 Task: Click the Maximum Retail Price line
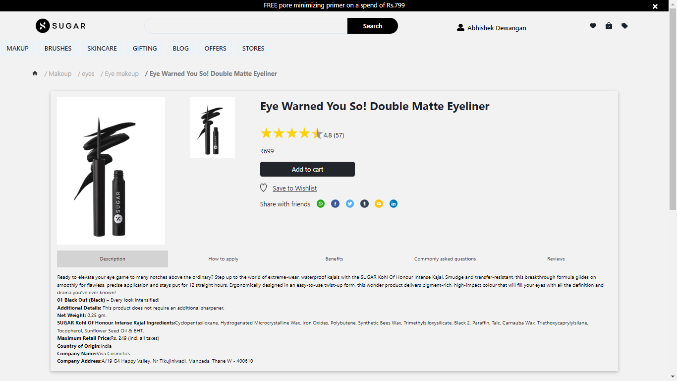click(x=108, y=338)
